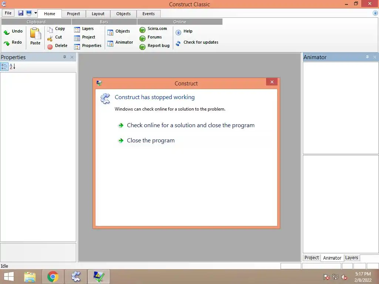Show the Layers bar

[84, 29]
